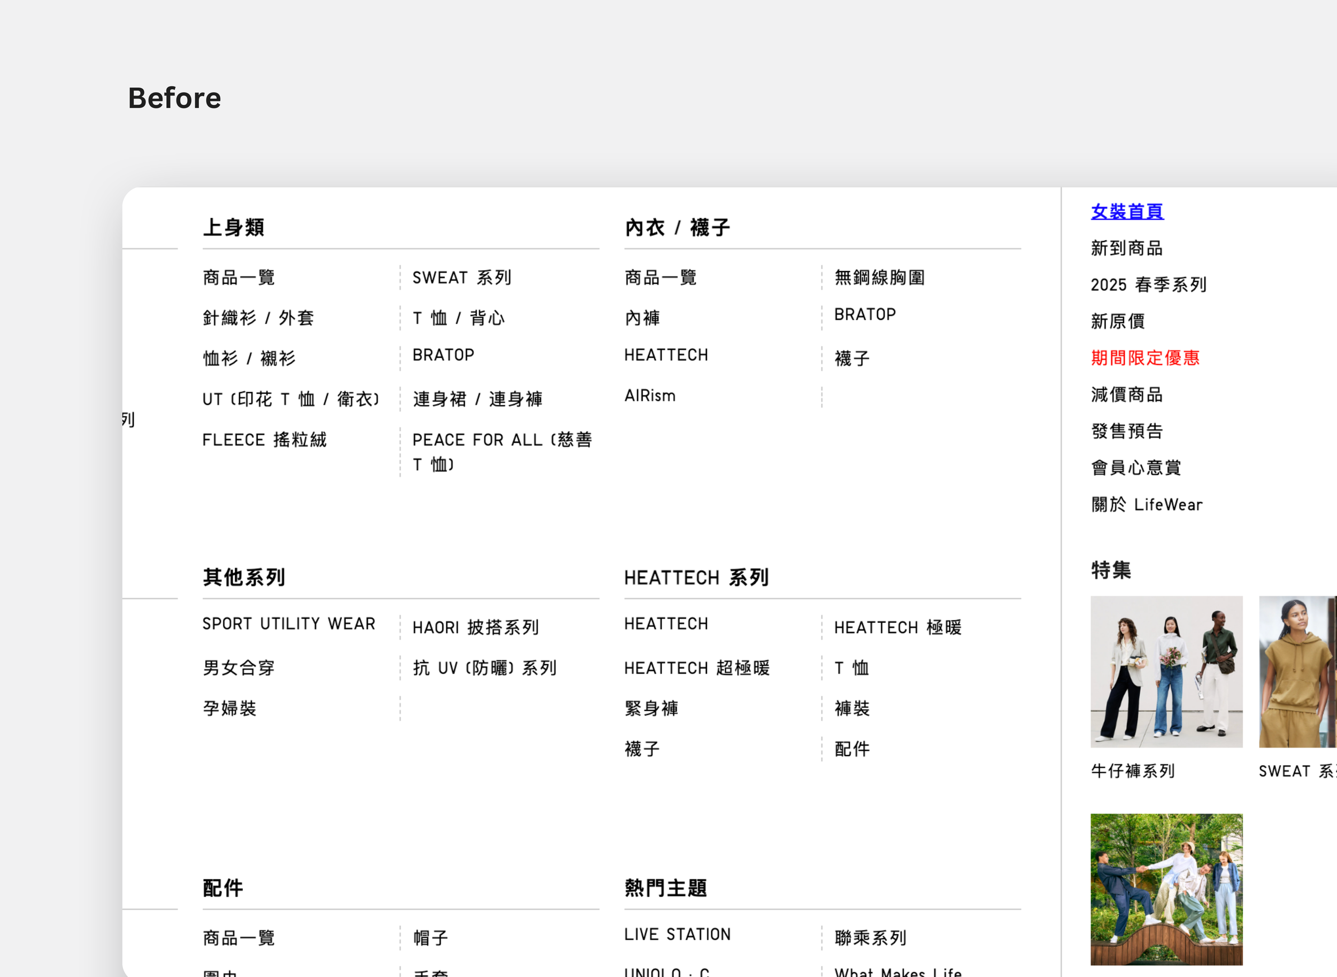Click the 牛仔褲系列 feature thumbnail
The height and width of the screenshot is (977, 1337).
[1166, 671]
